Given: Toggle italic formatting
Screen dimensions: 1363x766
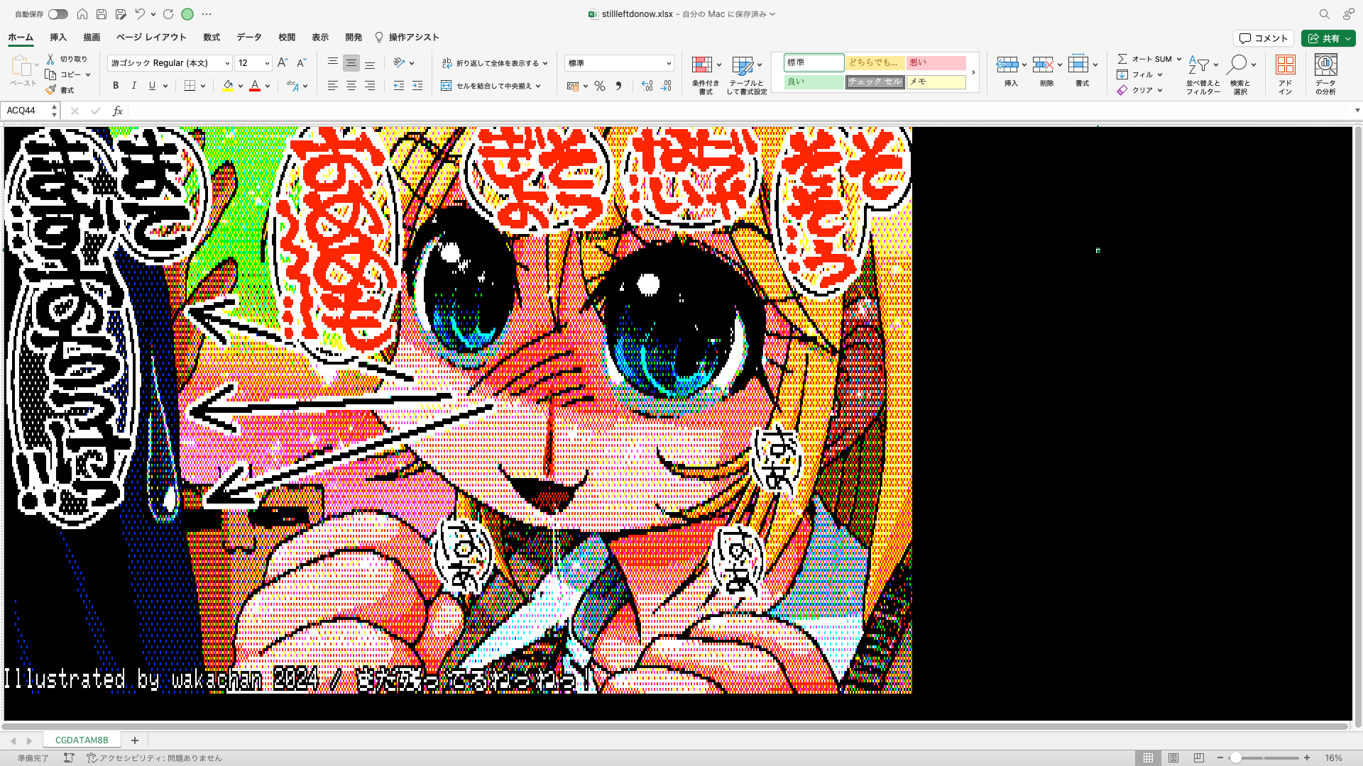Looking at the screenshot, I should 134,86.
